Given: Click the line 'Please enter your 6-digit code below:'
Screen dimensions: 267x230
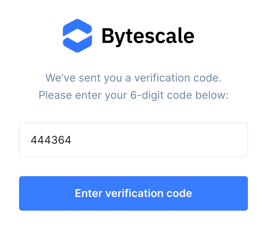Looking at the screenshot, I should (x=133, y=95).
